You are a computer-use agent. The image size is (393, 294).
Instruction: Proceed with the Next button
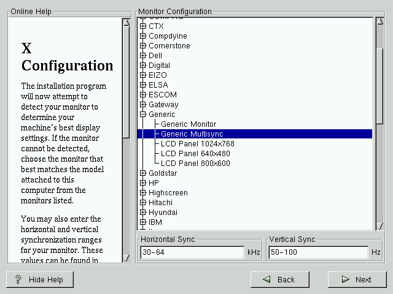click(x=356, y=279)
